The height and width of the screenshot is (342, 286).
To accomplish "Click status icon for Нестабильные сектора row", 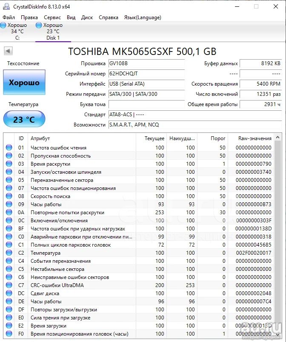I will (9, 269).
